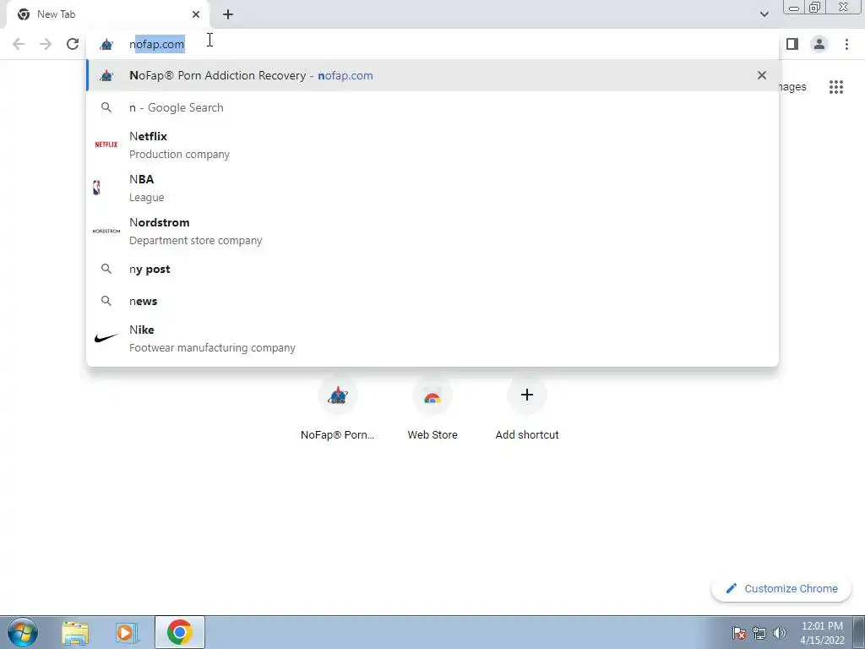Open the side panel icon
Screen dimensions: 865x649
[x=792, y=44]
